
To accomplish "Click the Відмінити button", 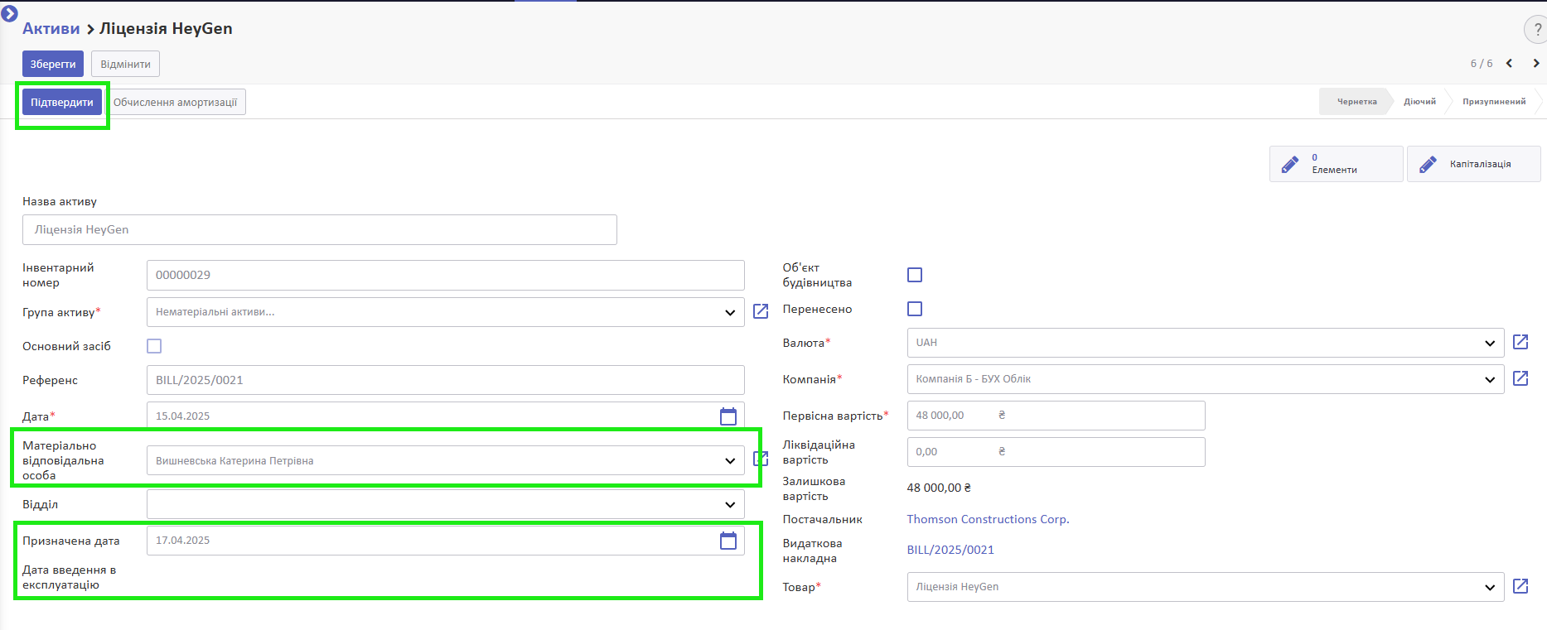I will click(125, 64).
